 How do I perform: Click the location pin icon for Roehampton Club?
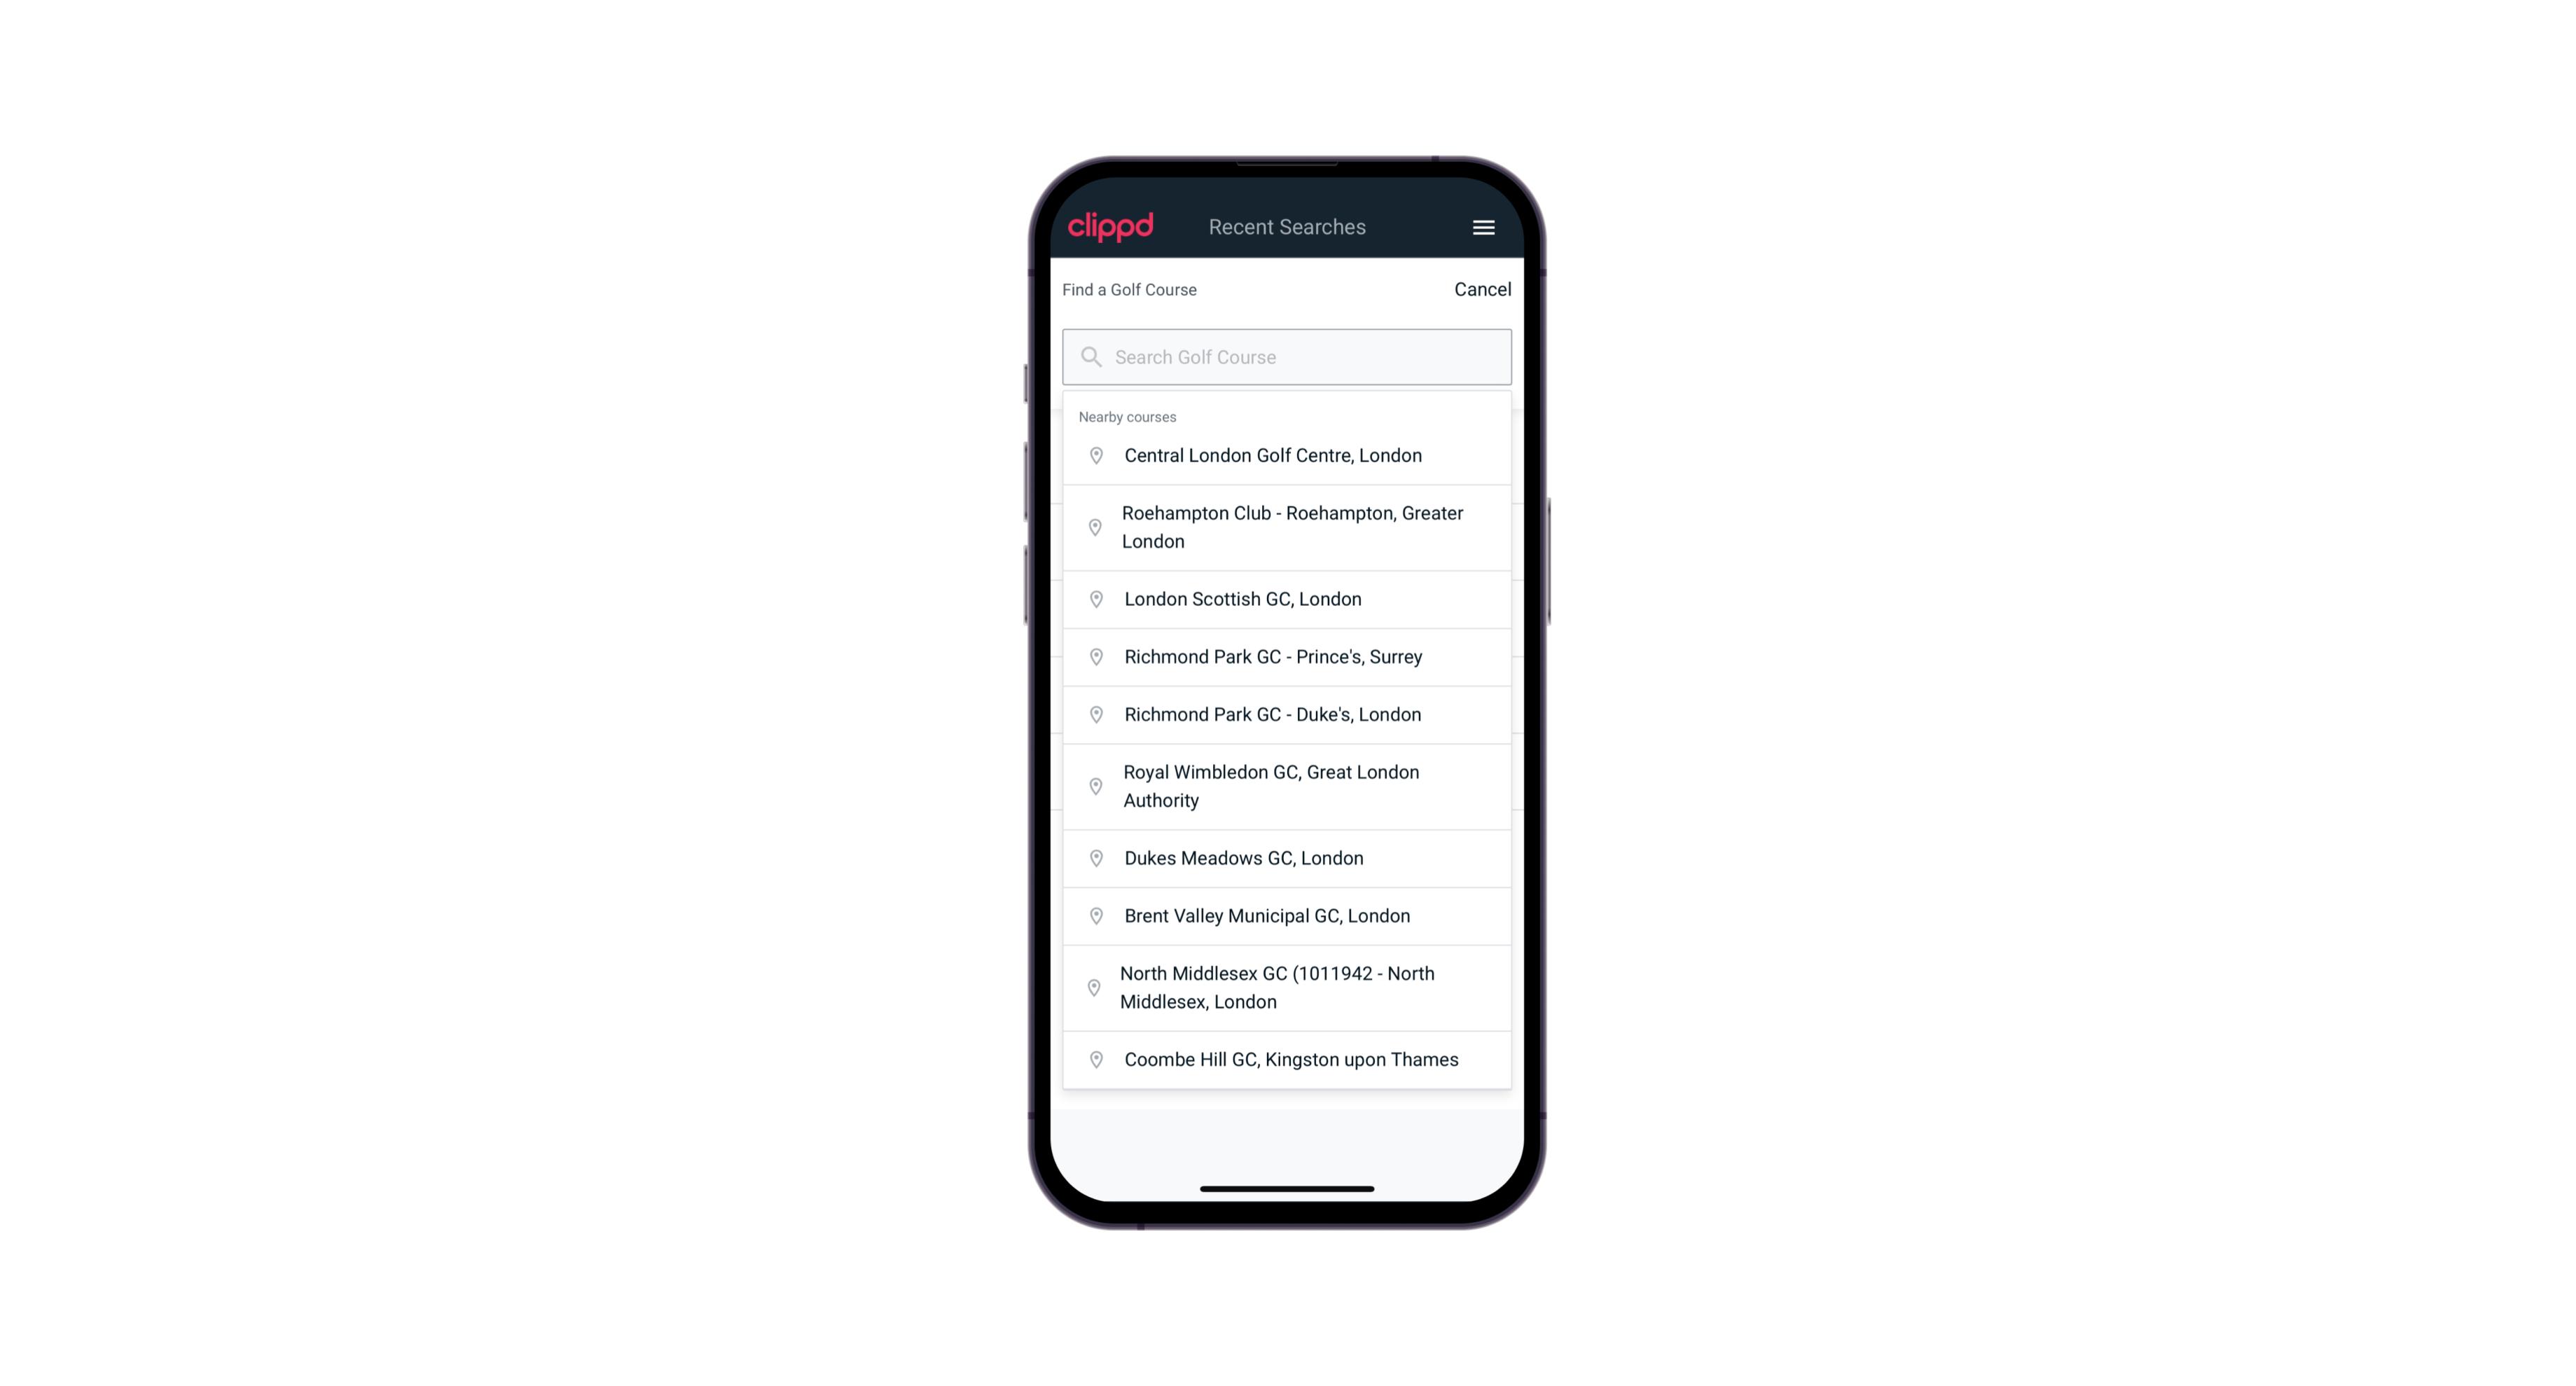coord(1093,527)
